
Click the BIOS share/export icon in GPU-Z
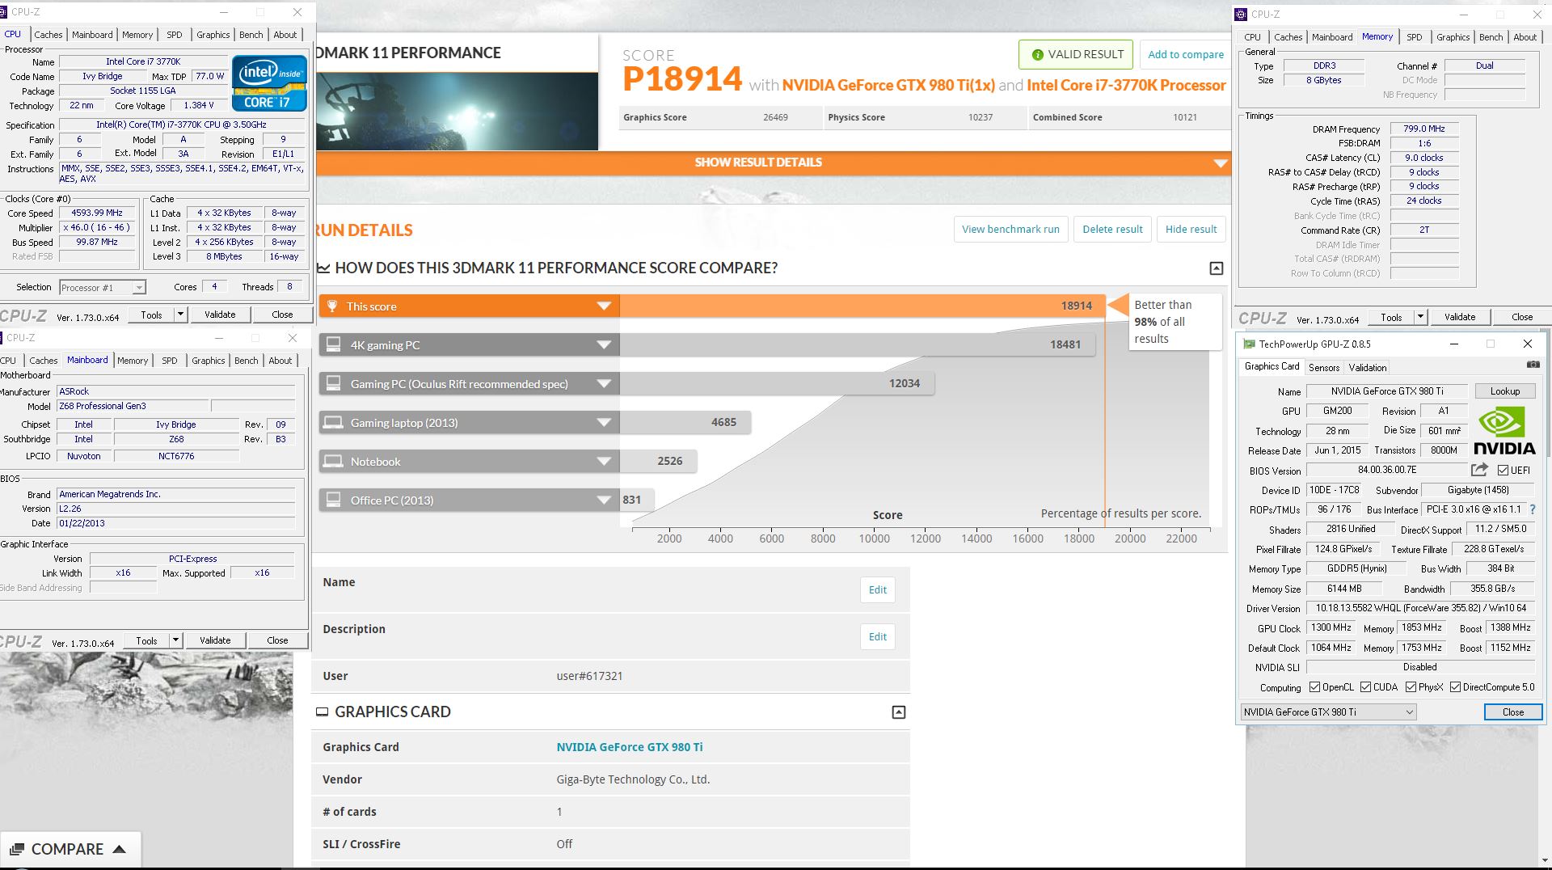(x=1479, y=470)
